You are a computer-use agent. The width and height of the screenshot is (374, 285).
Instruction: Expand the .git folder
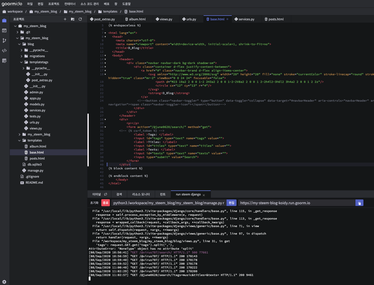(17, 32)
